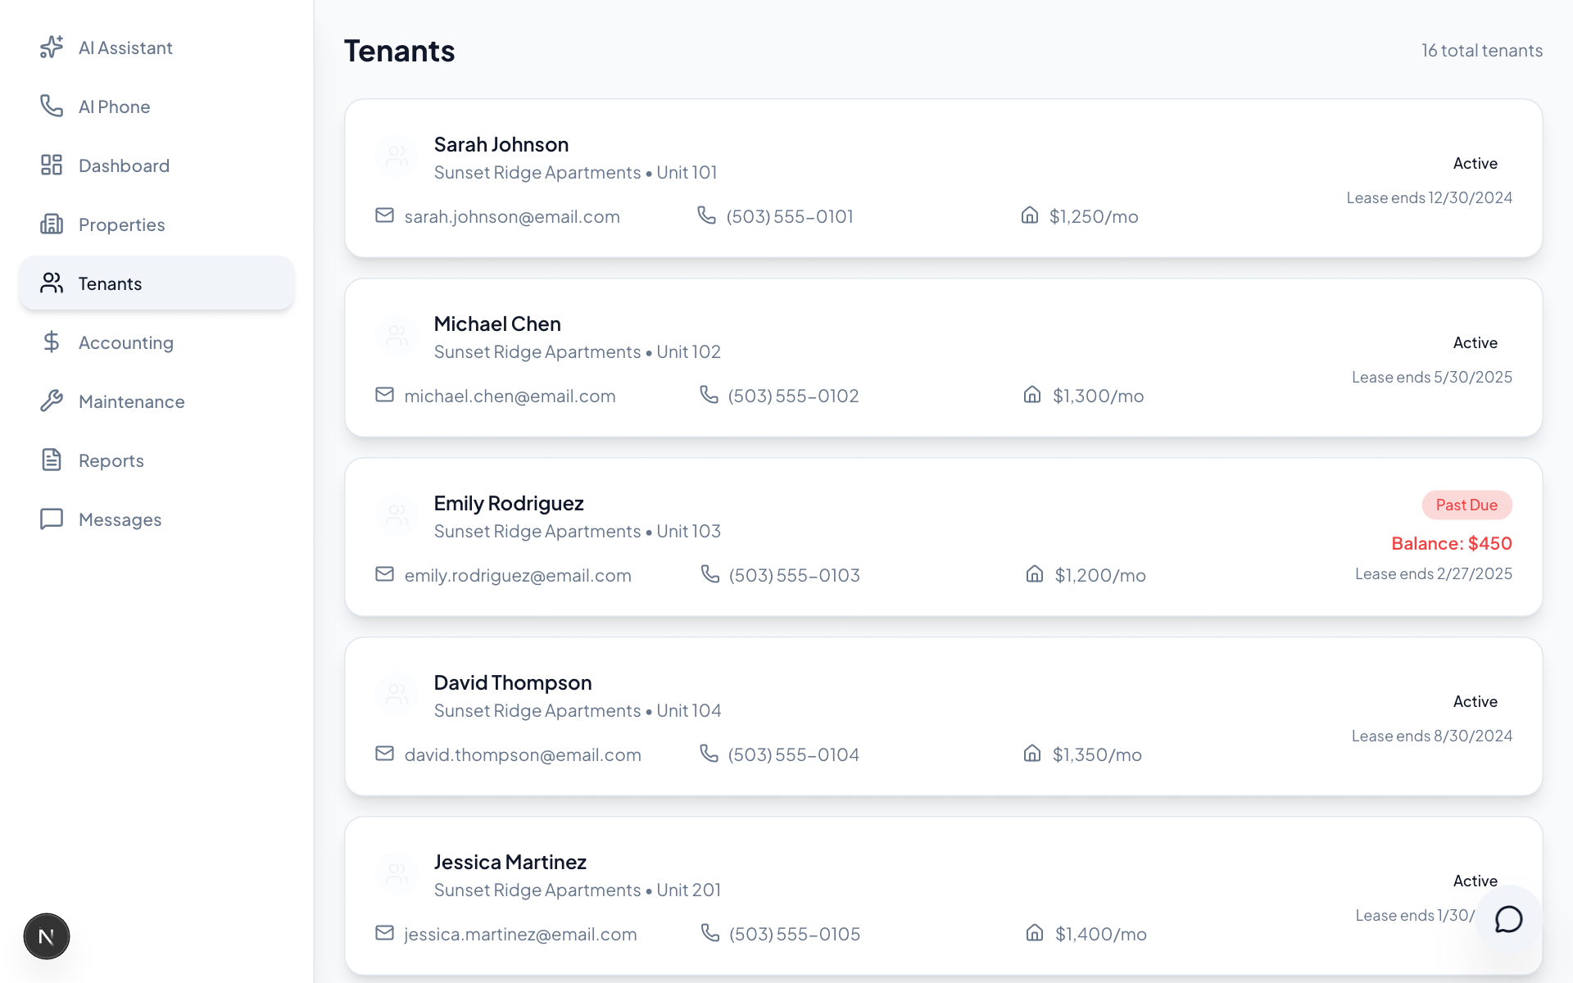Open David Thompson's tenant name

513,682
